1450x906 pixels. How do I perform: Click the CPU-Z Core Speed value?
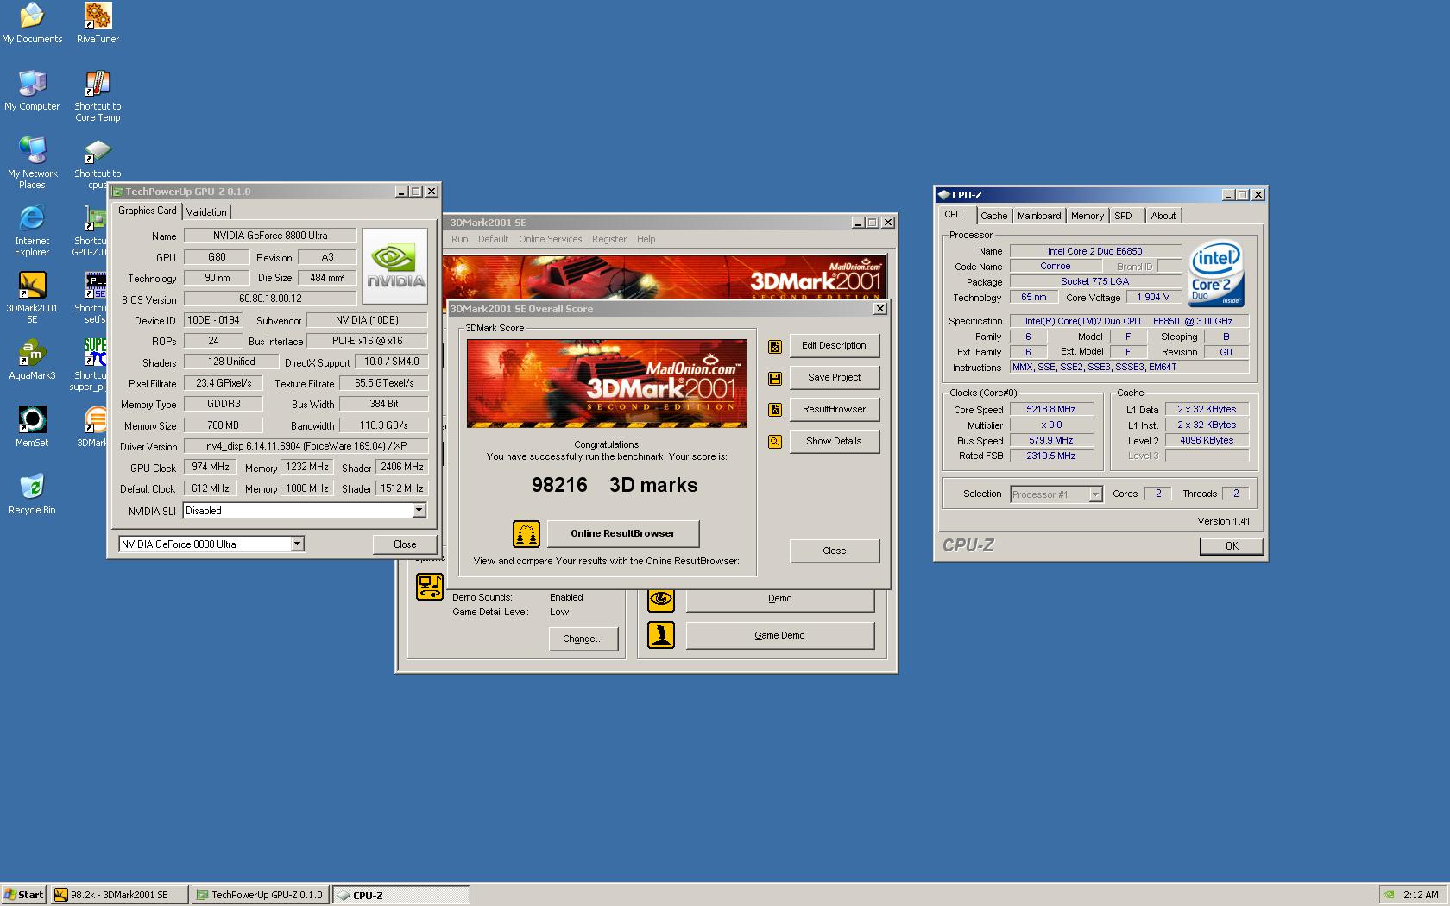(x=1051, y=410)
